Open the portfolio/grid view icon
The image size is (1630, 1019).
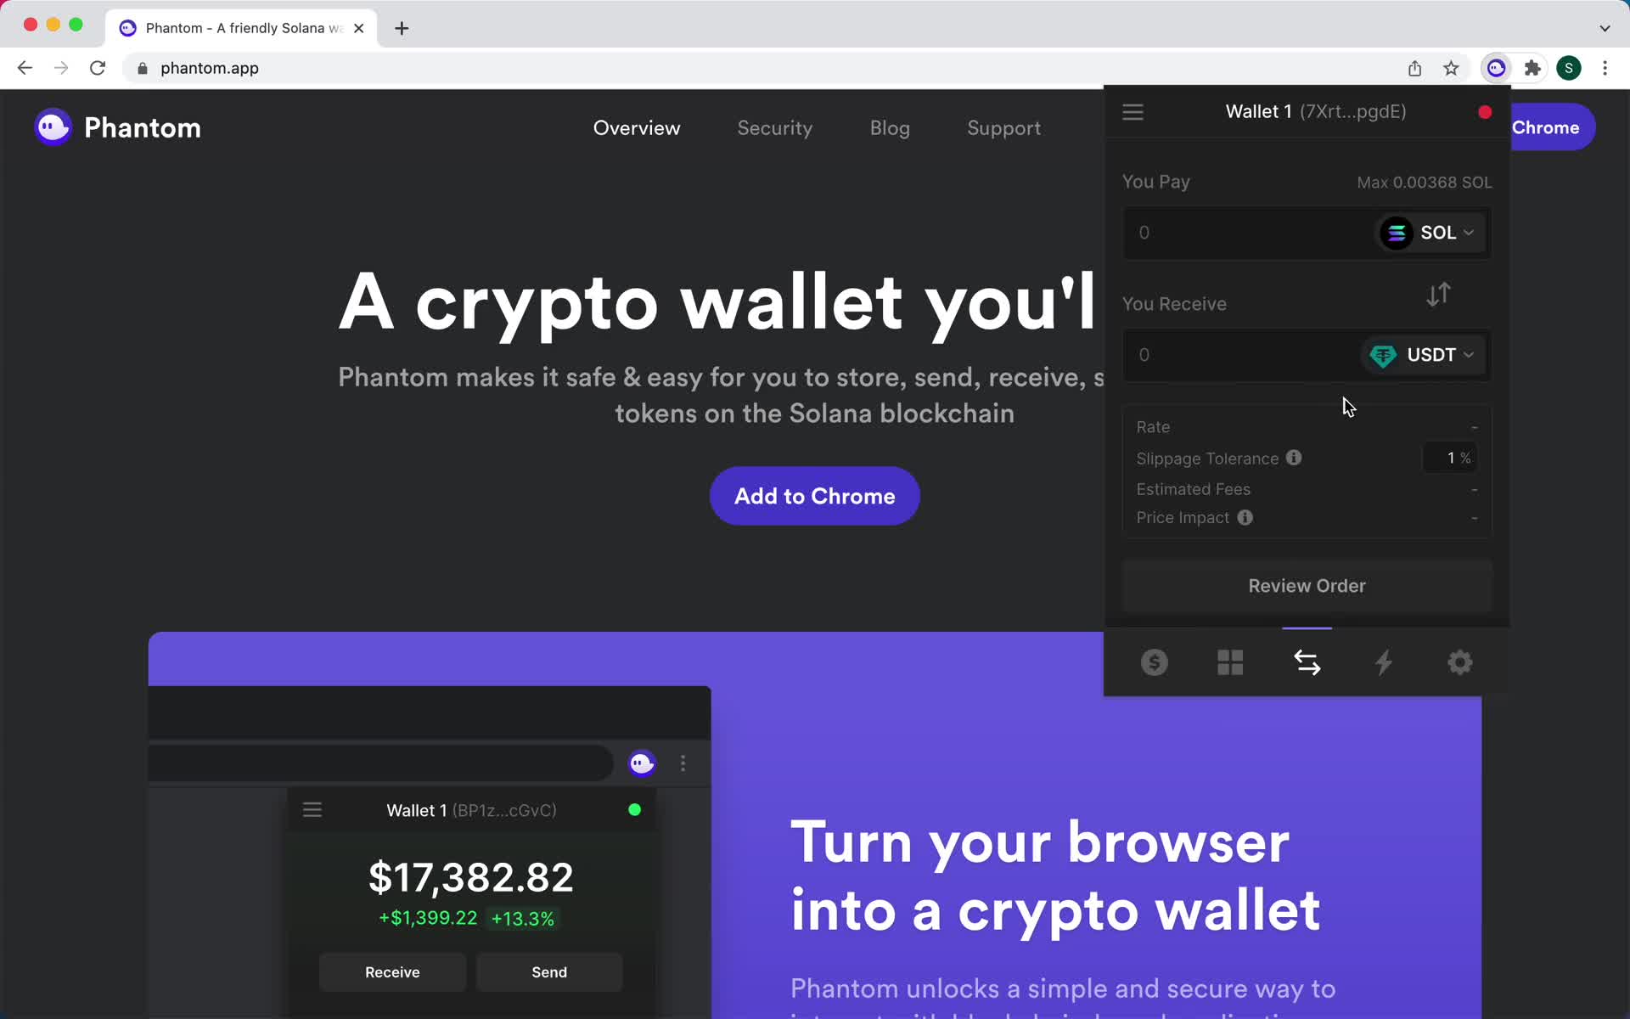click(x=1230, y=661)
